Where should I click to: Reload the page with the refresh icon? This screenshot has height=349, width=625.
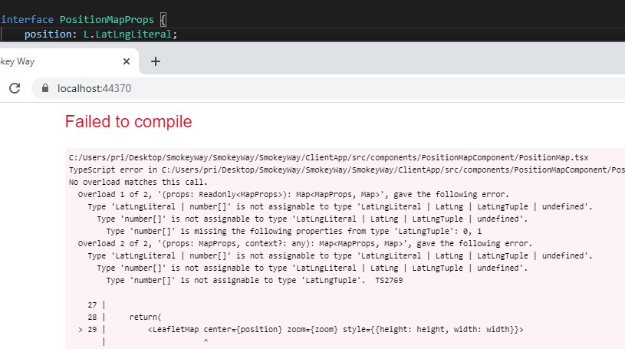(15, 88)
